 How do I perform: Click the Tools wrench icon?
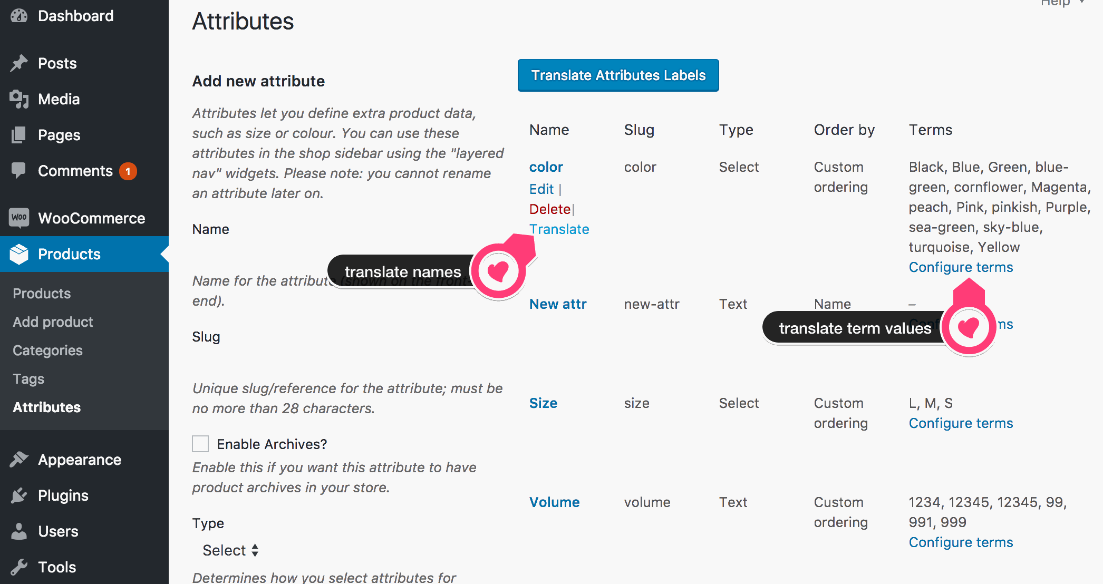[x=19, y=567]
